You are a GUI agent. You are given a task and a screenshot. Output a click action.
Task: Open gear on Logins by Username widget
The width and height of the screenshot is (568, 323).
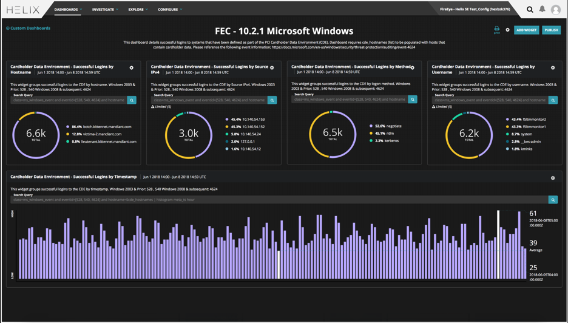coord(553,68)
